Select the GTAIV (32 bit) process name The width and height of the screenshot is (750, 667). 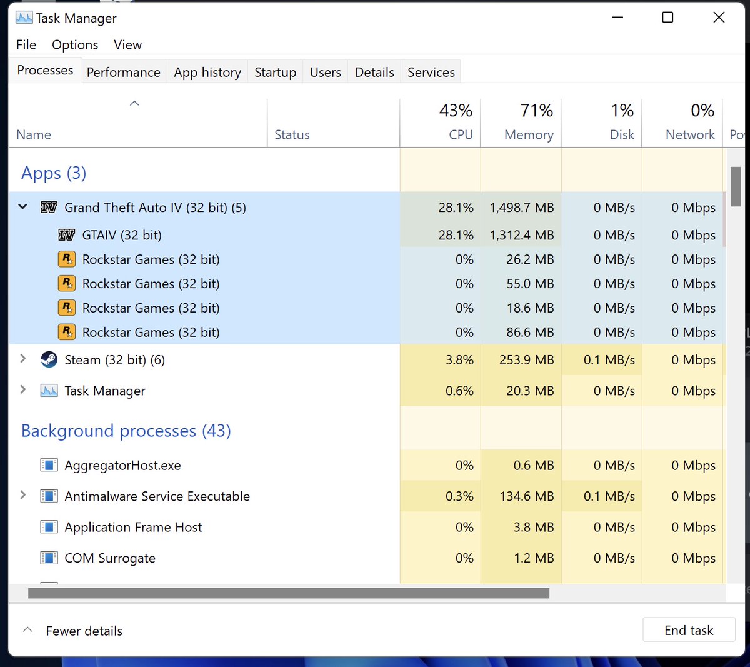pyautogui.click(x=122, y=235)
